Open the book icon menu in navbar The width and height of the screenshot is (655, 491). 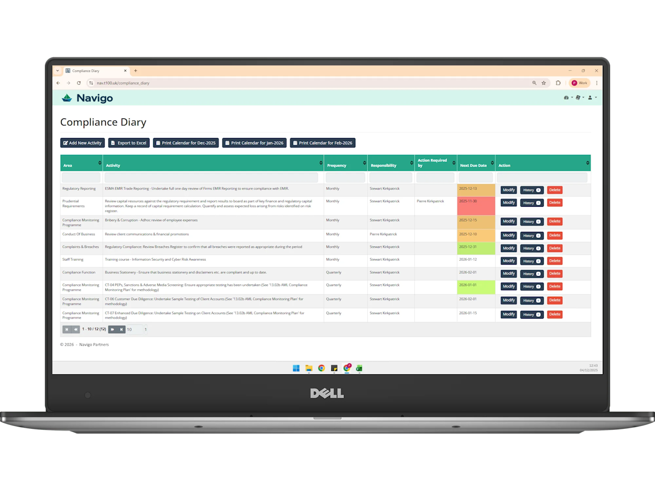pos(580,98)
